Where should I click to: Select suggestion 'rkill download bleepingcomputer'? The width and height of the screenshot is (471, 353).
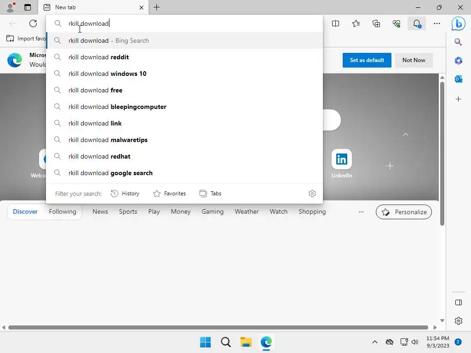pos(185,107)
